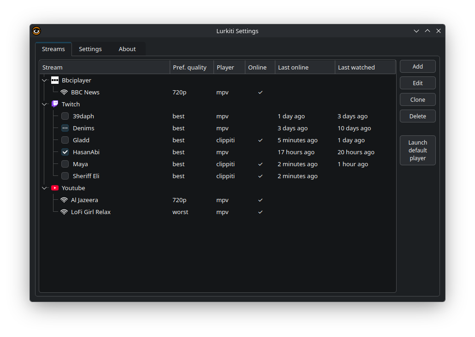
Task: Click the purple Twitch icon
Action: (55, 104)
